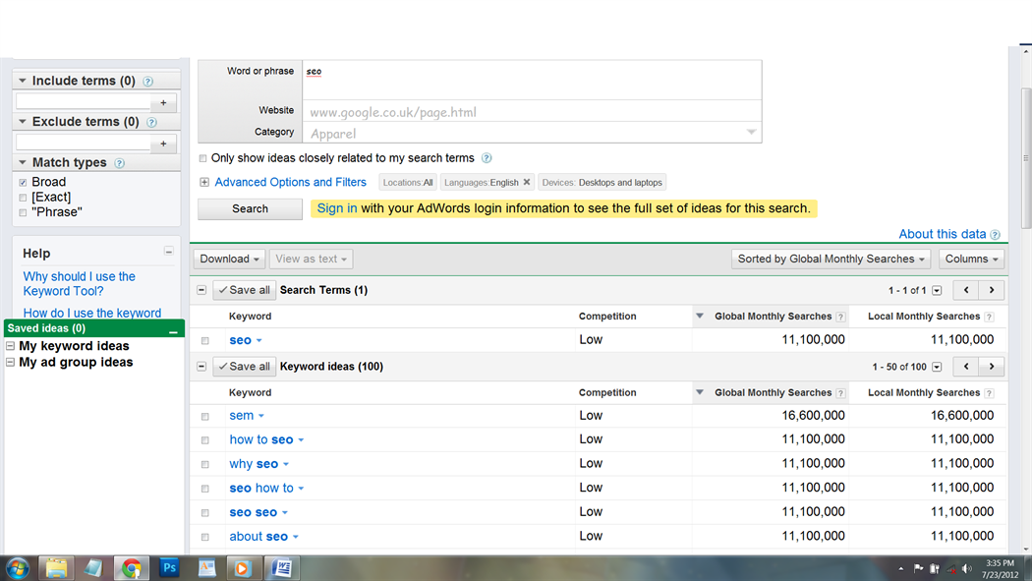1032x581 pixels.
Task: Uncheck the Broad match type
Action: 23,182
